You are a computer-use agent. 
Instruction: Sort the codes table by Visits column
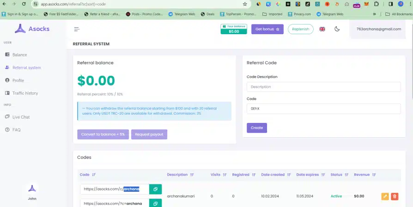point(219,175)
